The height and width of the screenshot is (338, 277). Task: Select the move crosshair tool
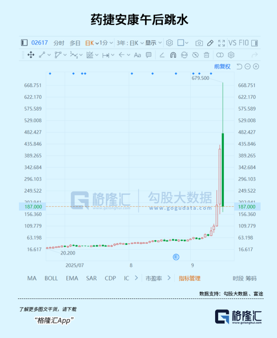pos(31,55)
